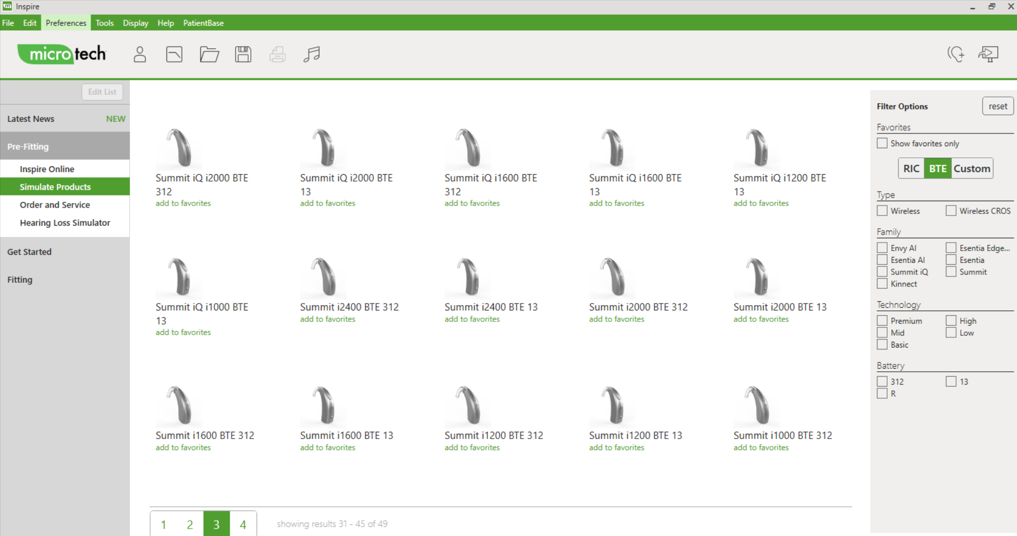1017x536 pixels.
Task: Select the Summit iQ i1200 BTE 13 image
Action: pyautogui.click(x=757, y=148)
